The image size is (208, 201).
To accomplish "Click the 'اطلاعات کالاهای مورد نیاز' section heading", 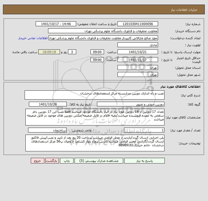I will click(x=180, y=87).
